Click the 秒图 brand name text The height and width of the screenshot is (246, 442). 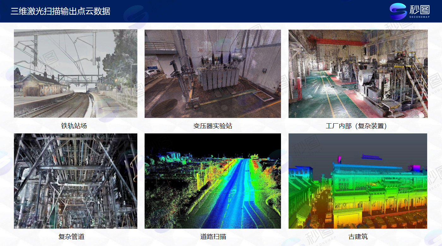(420, 10)
